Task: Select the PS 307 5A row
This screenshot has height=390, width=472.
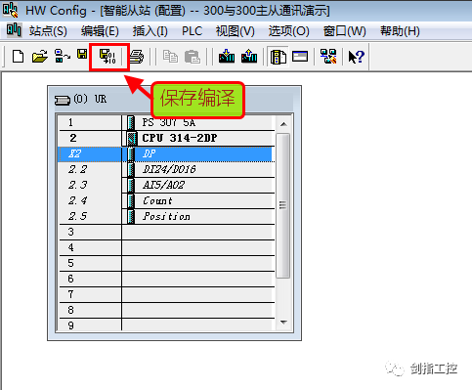Action: 166,122
